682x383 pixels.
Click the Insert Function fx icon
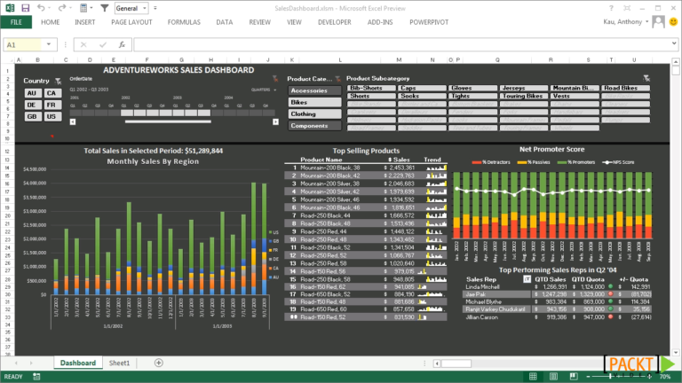[123, 44]
